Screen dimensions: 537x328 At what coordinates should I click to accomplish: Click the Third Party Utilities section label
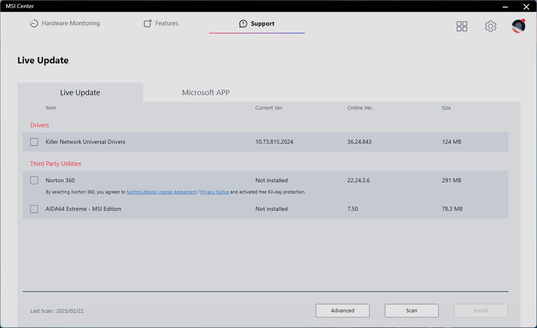56,164
